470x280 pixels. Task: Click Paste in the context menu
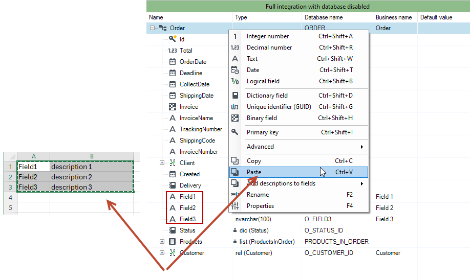(298, 172)
